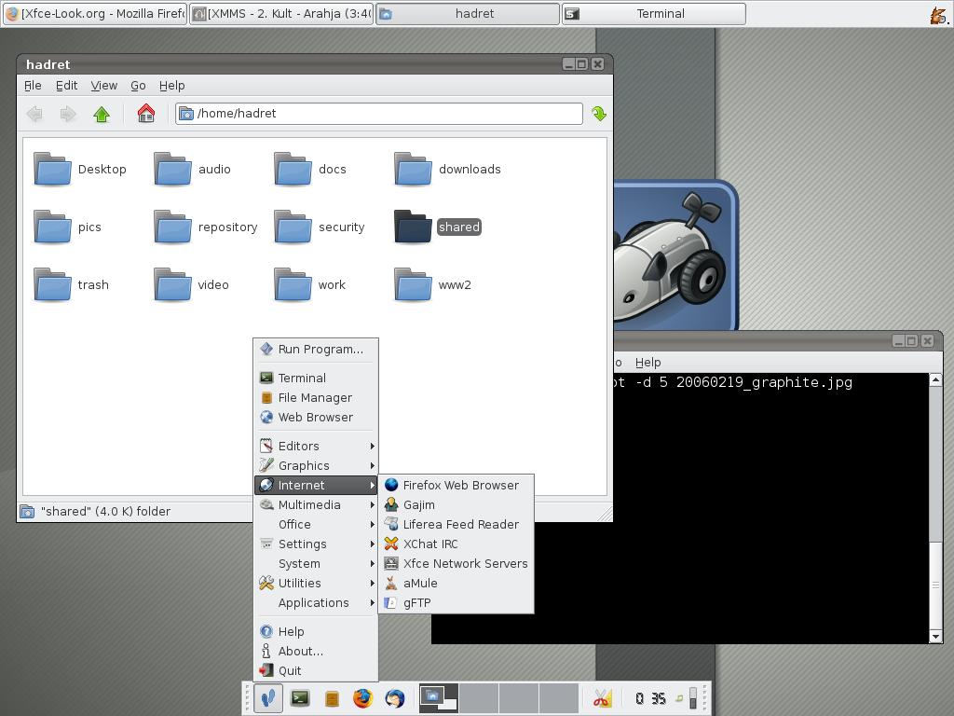This screenshot has width=954, height=716.
Task: Click the forward arrow in file manager toolbar
Action: [x=67, y=113]
